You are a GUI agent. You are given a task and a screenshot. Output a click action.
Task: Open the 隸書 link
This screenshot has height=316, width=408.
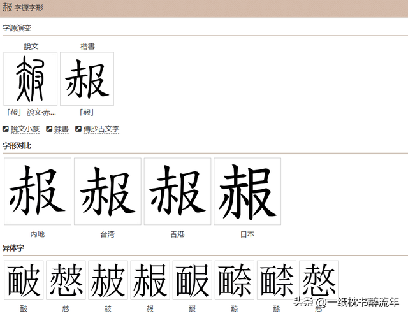tap(61, 129)
